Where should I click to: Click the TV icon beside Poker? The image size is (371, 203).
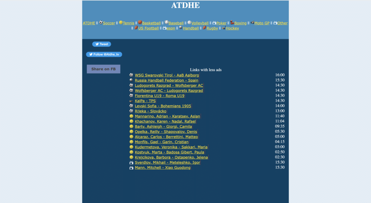pyautogui.click(x=214, y=23)
